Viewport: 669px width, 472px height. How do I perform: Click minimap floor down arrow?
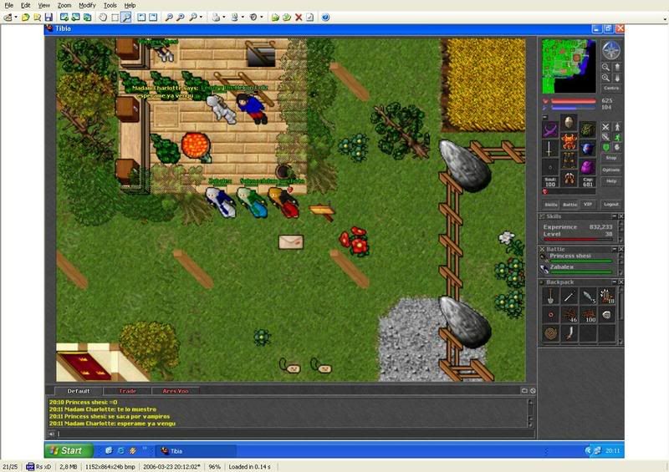[617, 78]
